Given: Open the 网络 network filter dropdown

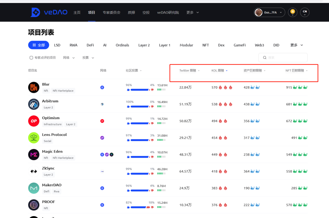Looking at the screenshot, I should coord(69,58).
